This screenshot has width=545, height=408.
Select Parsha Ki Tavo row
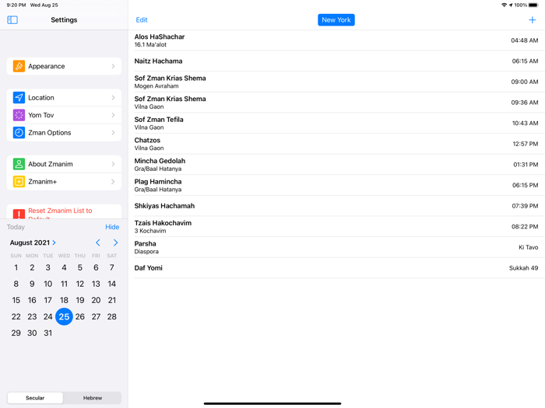point(336,247)
